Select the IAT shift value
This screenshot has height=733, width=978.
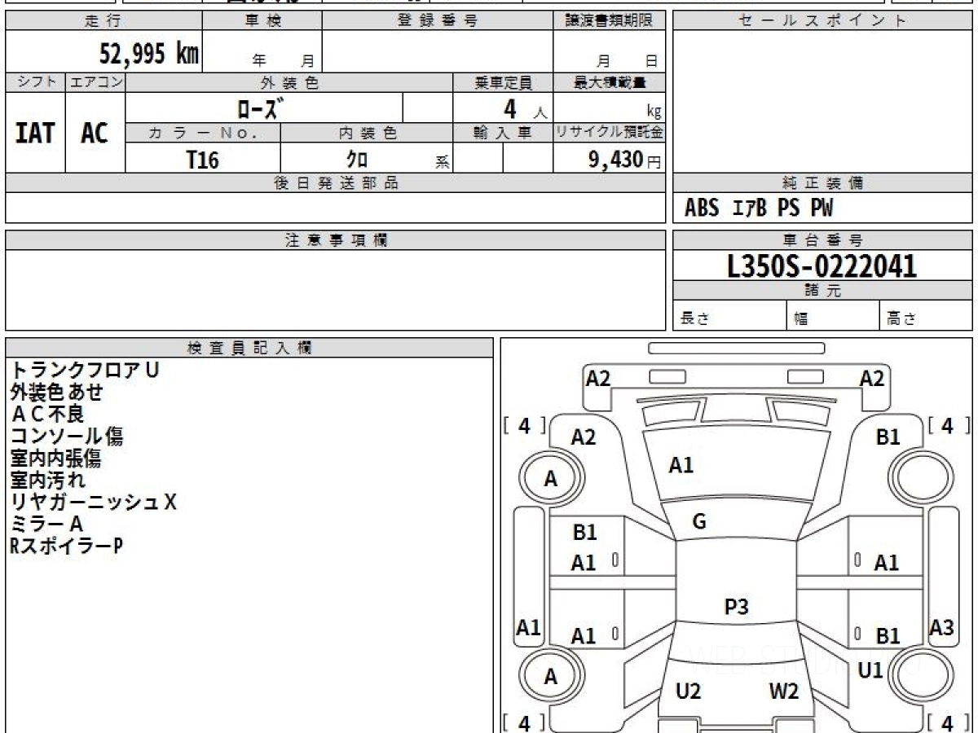pos(35,133)
